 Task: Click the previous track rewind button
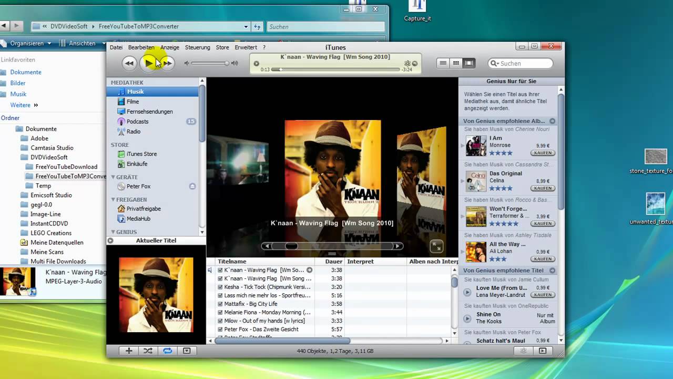click(129, 63)
